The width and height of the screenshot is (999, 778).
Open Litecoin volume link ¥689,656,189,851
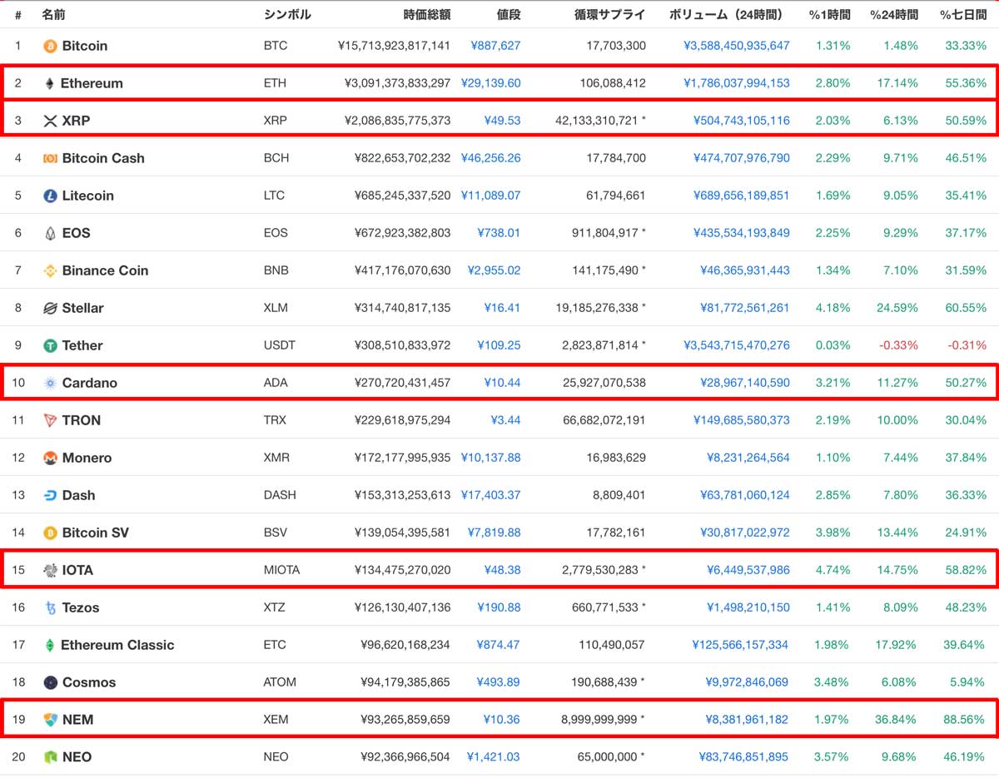pos(742,196)
